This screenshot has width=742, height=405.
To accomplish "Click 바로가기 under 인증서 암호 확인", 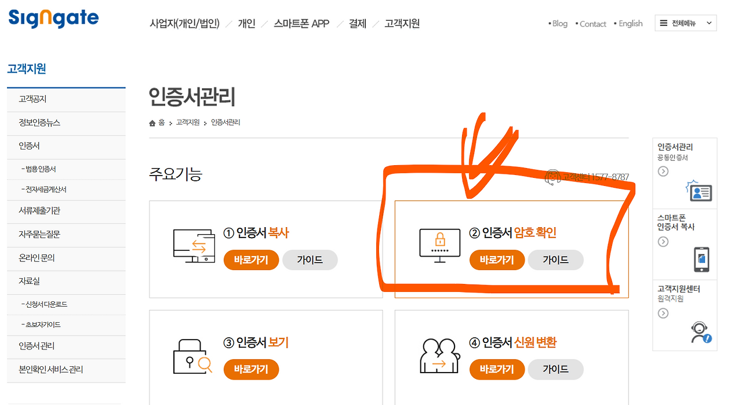I will pyautogui.click(x=497, y=260).
